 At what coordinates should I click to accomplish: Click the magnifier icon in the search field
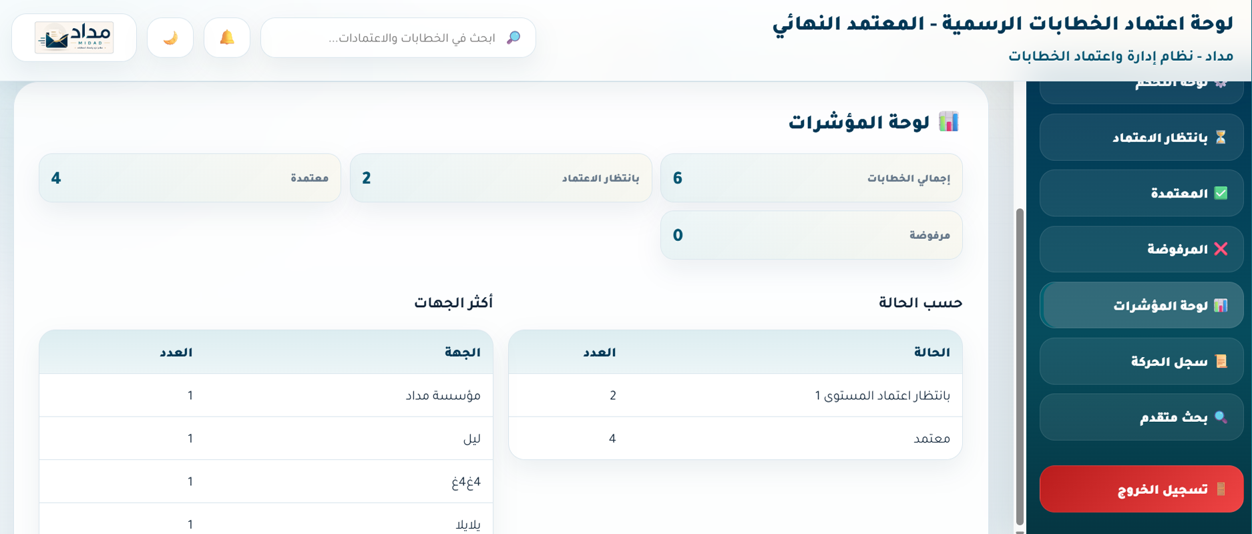[x=513, y=37]
